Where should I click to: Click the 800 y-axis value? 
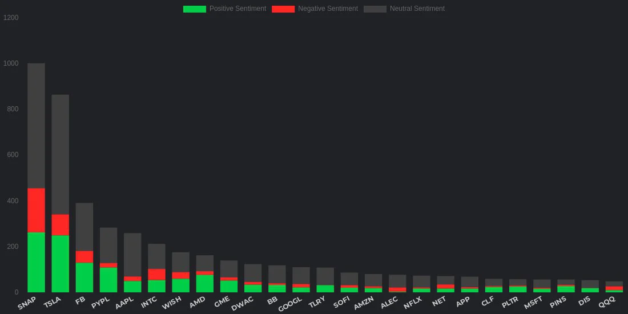(x=12, y=109)
